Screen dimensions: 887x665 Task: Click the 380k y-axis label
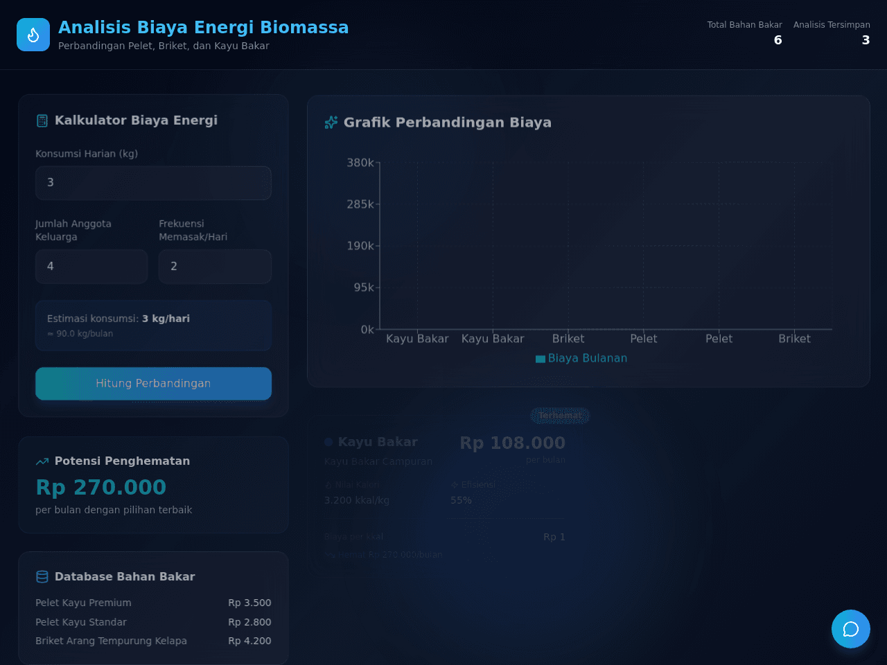[360, 163]
